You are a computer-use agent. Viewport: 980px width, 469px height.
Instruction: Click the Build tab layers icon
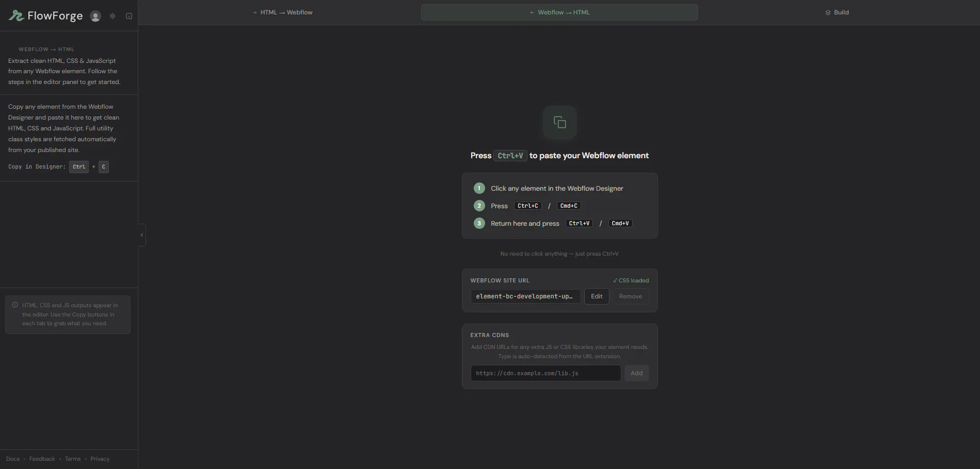click(x=828, y=12)
